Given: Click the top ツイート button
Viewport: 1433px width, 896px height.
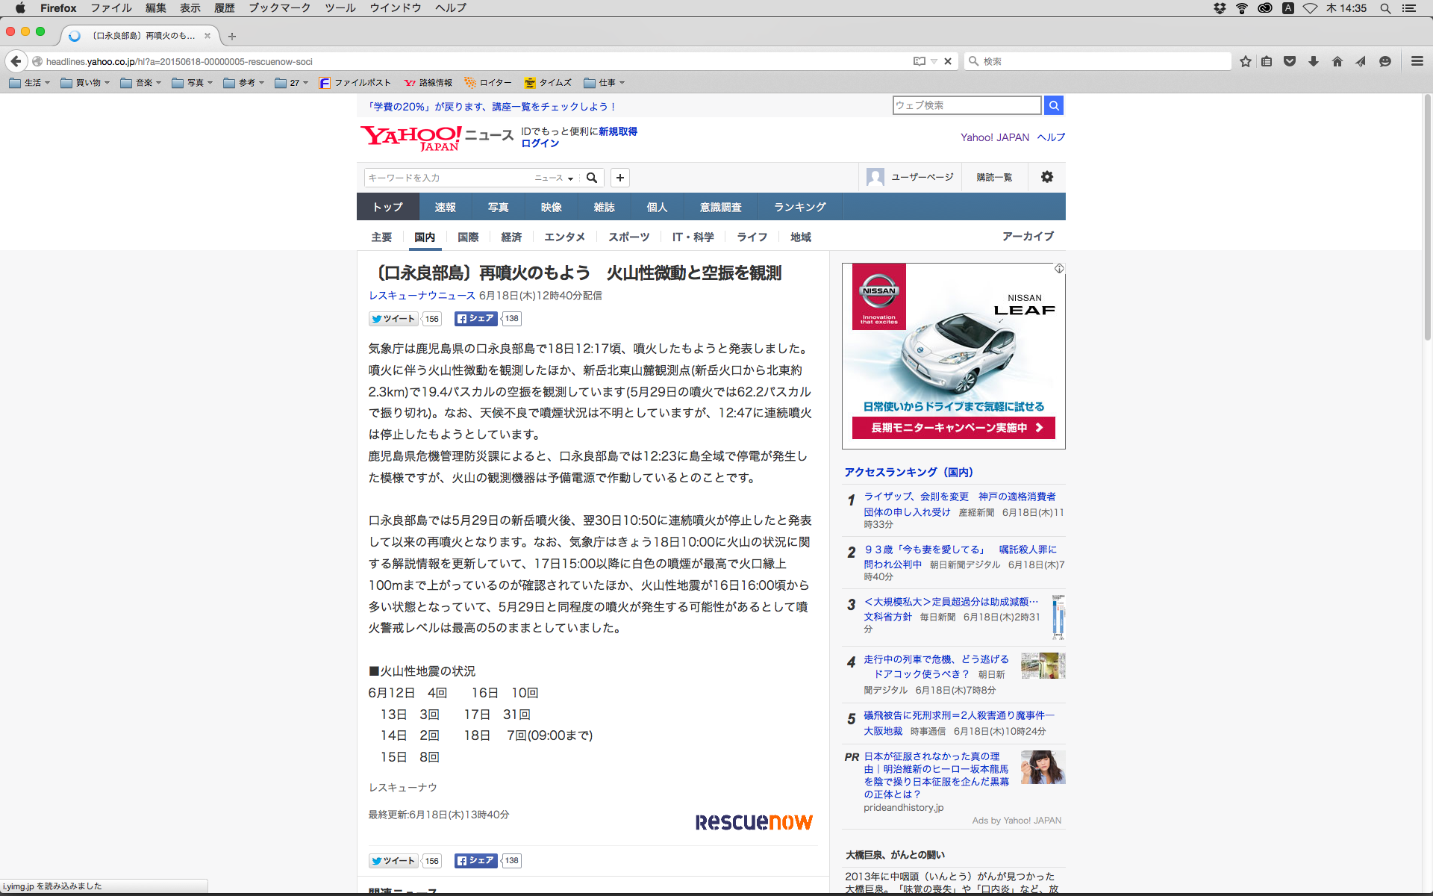Looking at the screenshot, I should [393, 319].
